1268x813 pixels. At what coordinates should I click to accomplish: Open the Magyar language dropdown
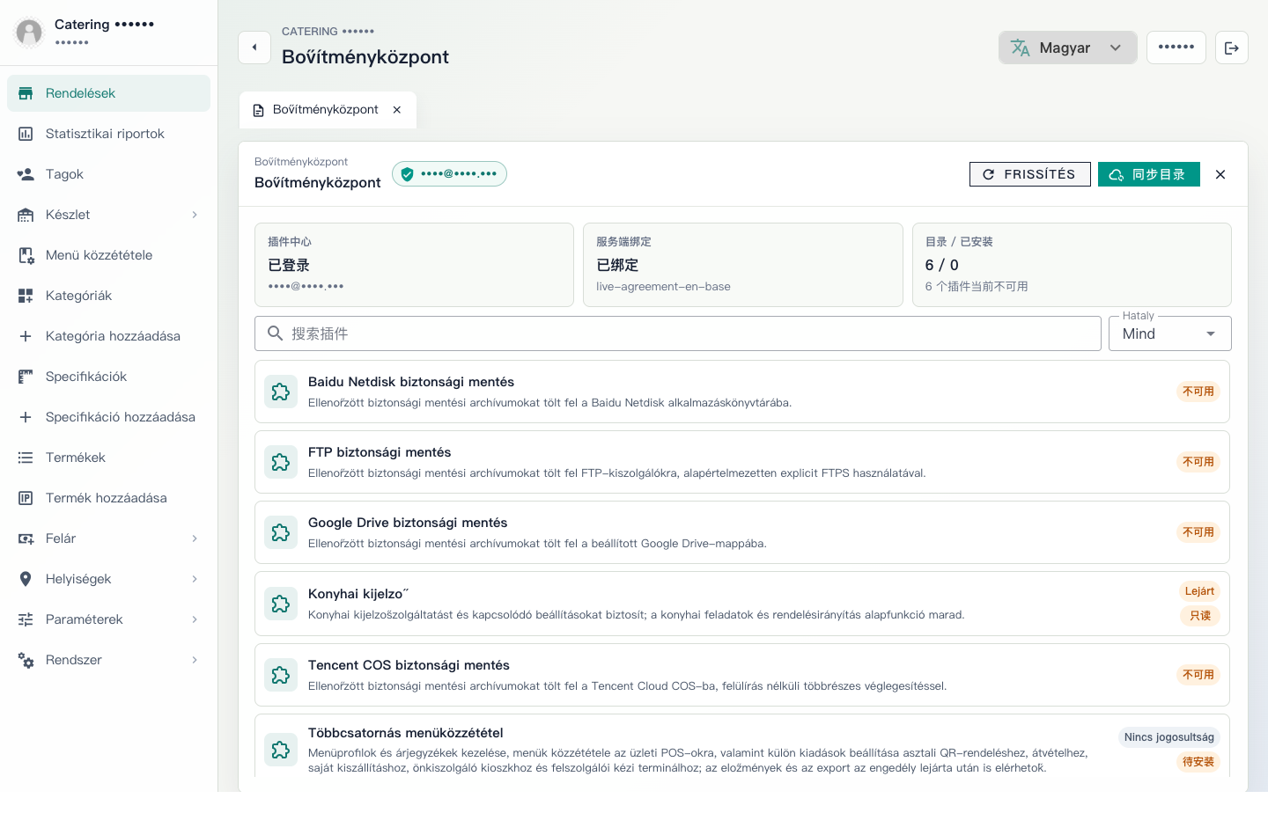point(1067,48)
